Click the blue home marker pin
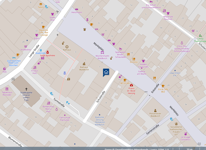The image size is (206, 150). 106,72
